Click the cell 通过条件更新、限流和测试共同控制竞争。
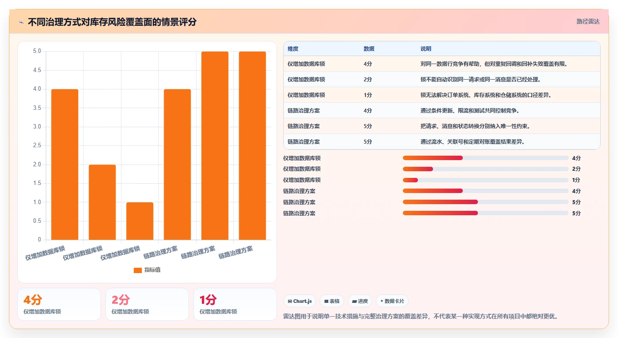Screen dimensions: 618x338 (470, 111)
